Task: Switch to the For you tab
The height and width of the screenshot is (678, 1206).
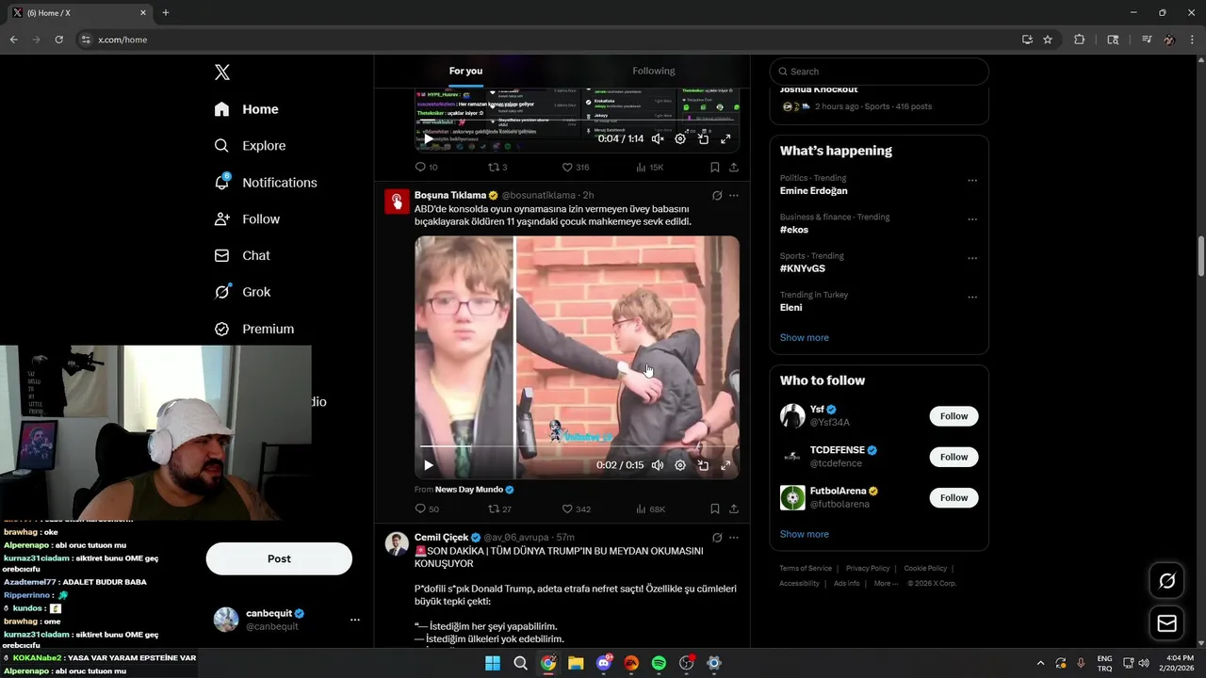Action: [x=465, y=71]
